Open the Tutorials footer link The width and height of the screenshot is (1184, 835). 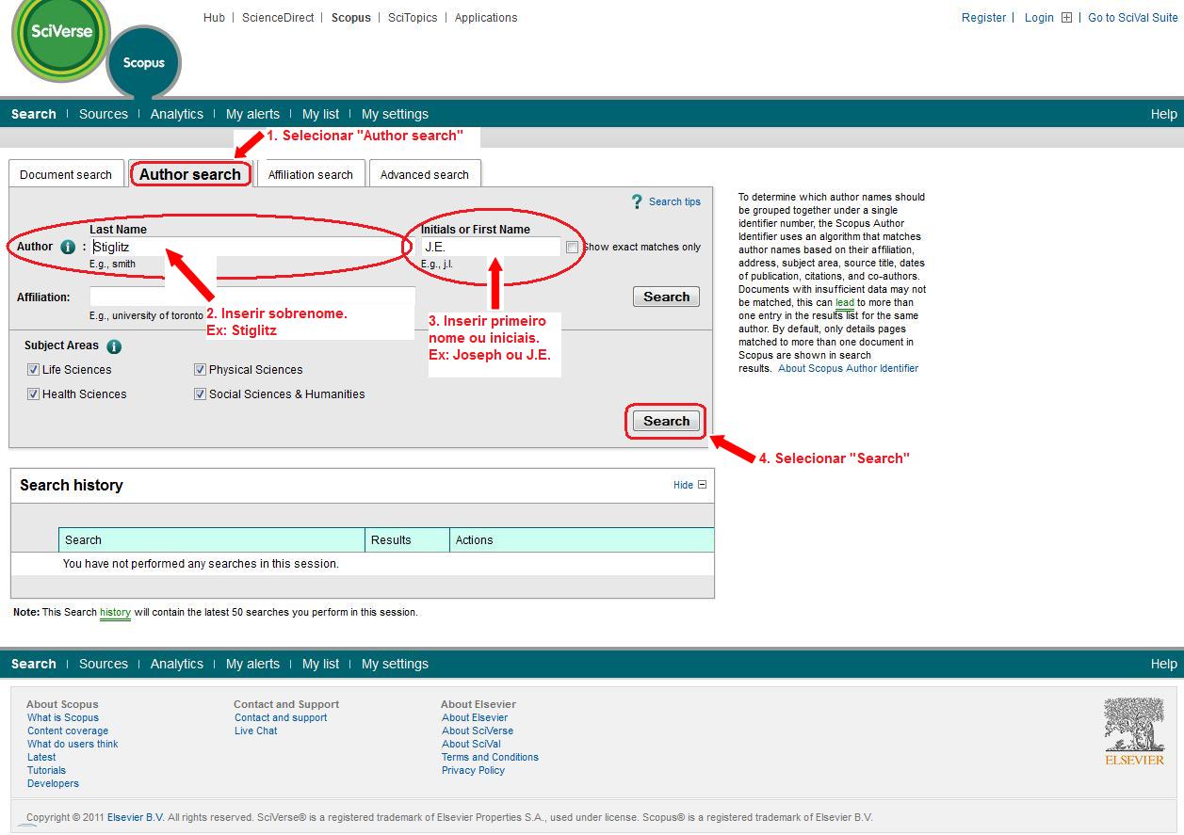click(x=47, y=770)
